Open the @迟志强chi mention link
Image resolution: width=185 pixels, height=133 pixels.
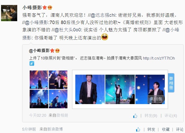point(104,15)
